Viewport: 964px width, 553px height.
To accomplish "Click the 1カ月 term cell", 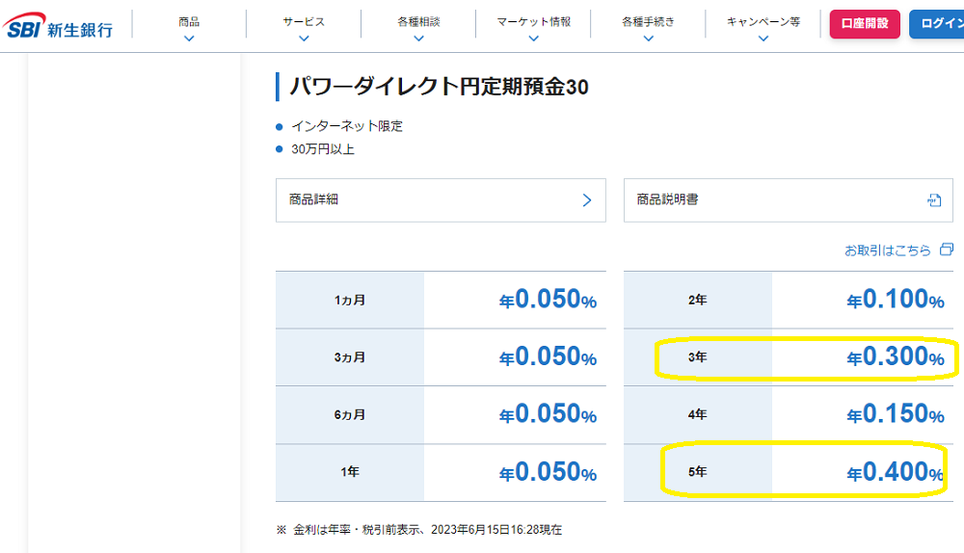I will point(350,300).
